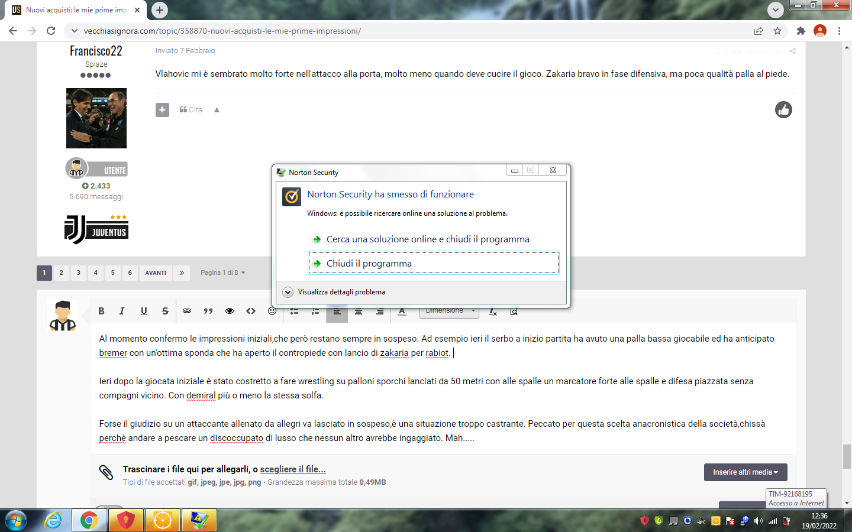
Task: Insert code using the code brackets icon
Action: [x=251, y=311]
